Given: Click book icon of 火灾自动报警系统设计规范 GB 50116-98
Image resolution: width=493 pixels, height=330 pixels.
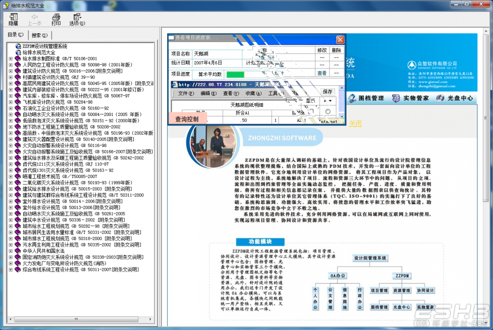Looking at the screenshot, I should tap(18, 146).
